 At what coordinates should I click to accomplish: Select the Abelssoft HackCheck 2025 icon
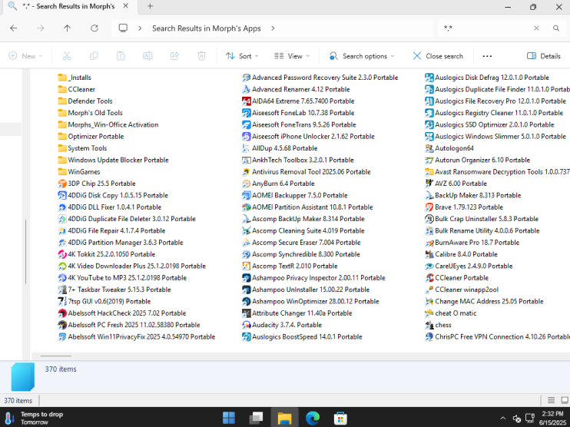pos(62,313)
